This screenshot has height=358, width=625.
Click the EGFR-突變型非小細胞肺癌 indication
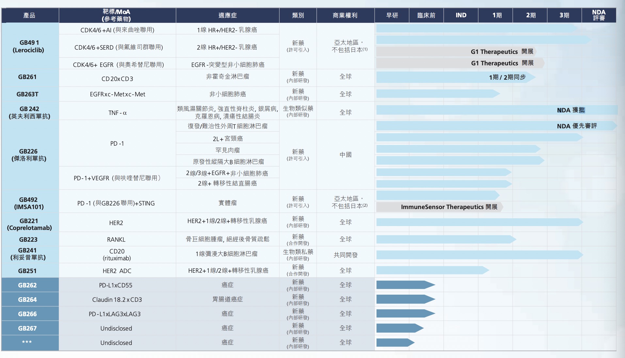pyautogui.click(x=228, y=65)
